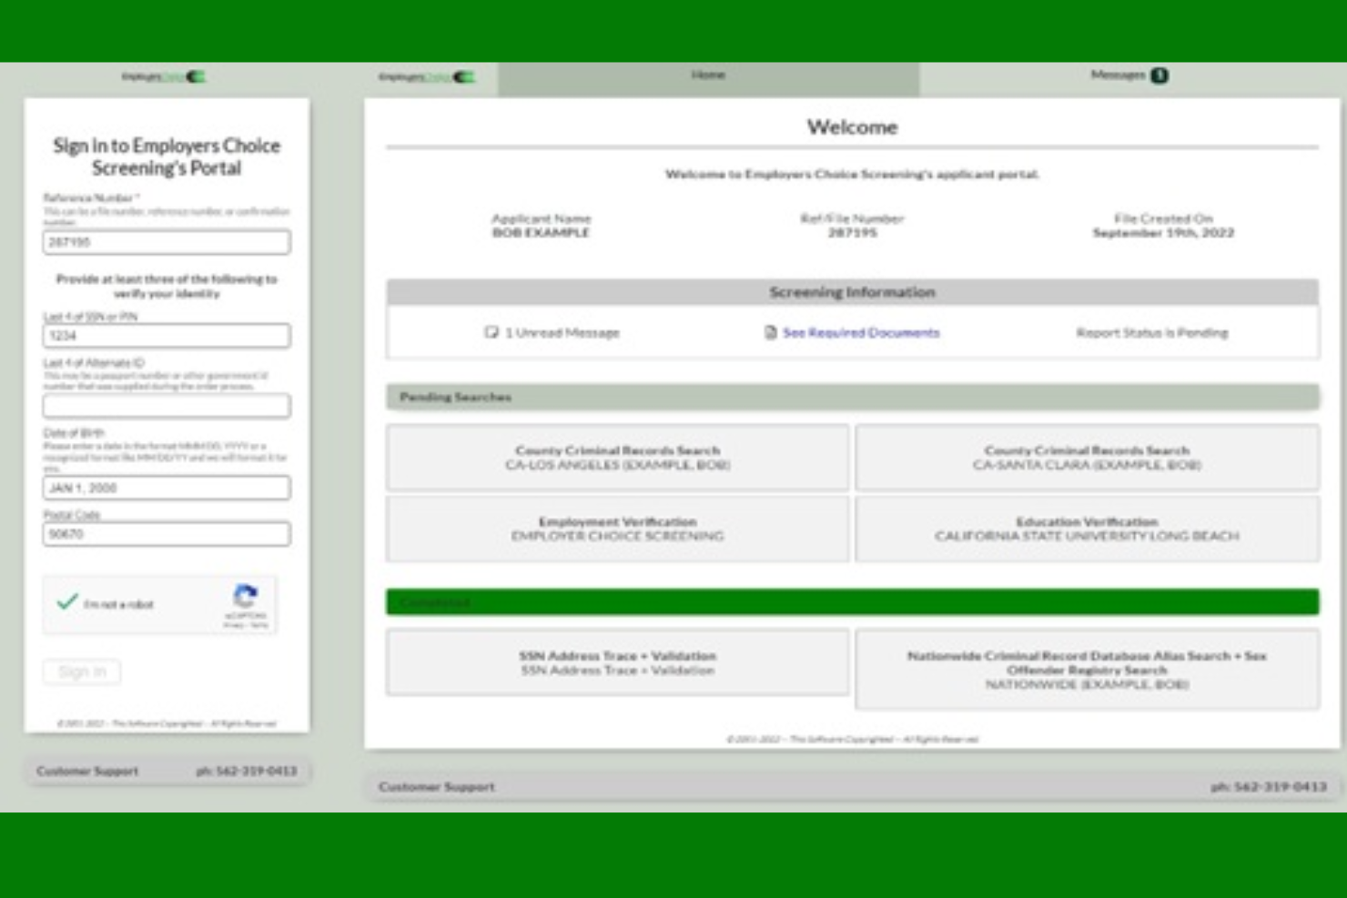Click the Employers Choice logo beside Home tab
This screenshot has width=1347, height=898.
coord(426,76)
